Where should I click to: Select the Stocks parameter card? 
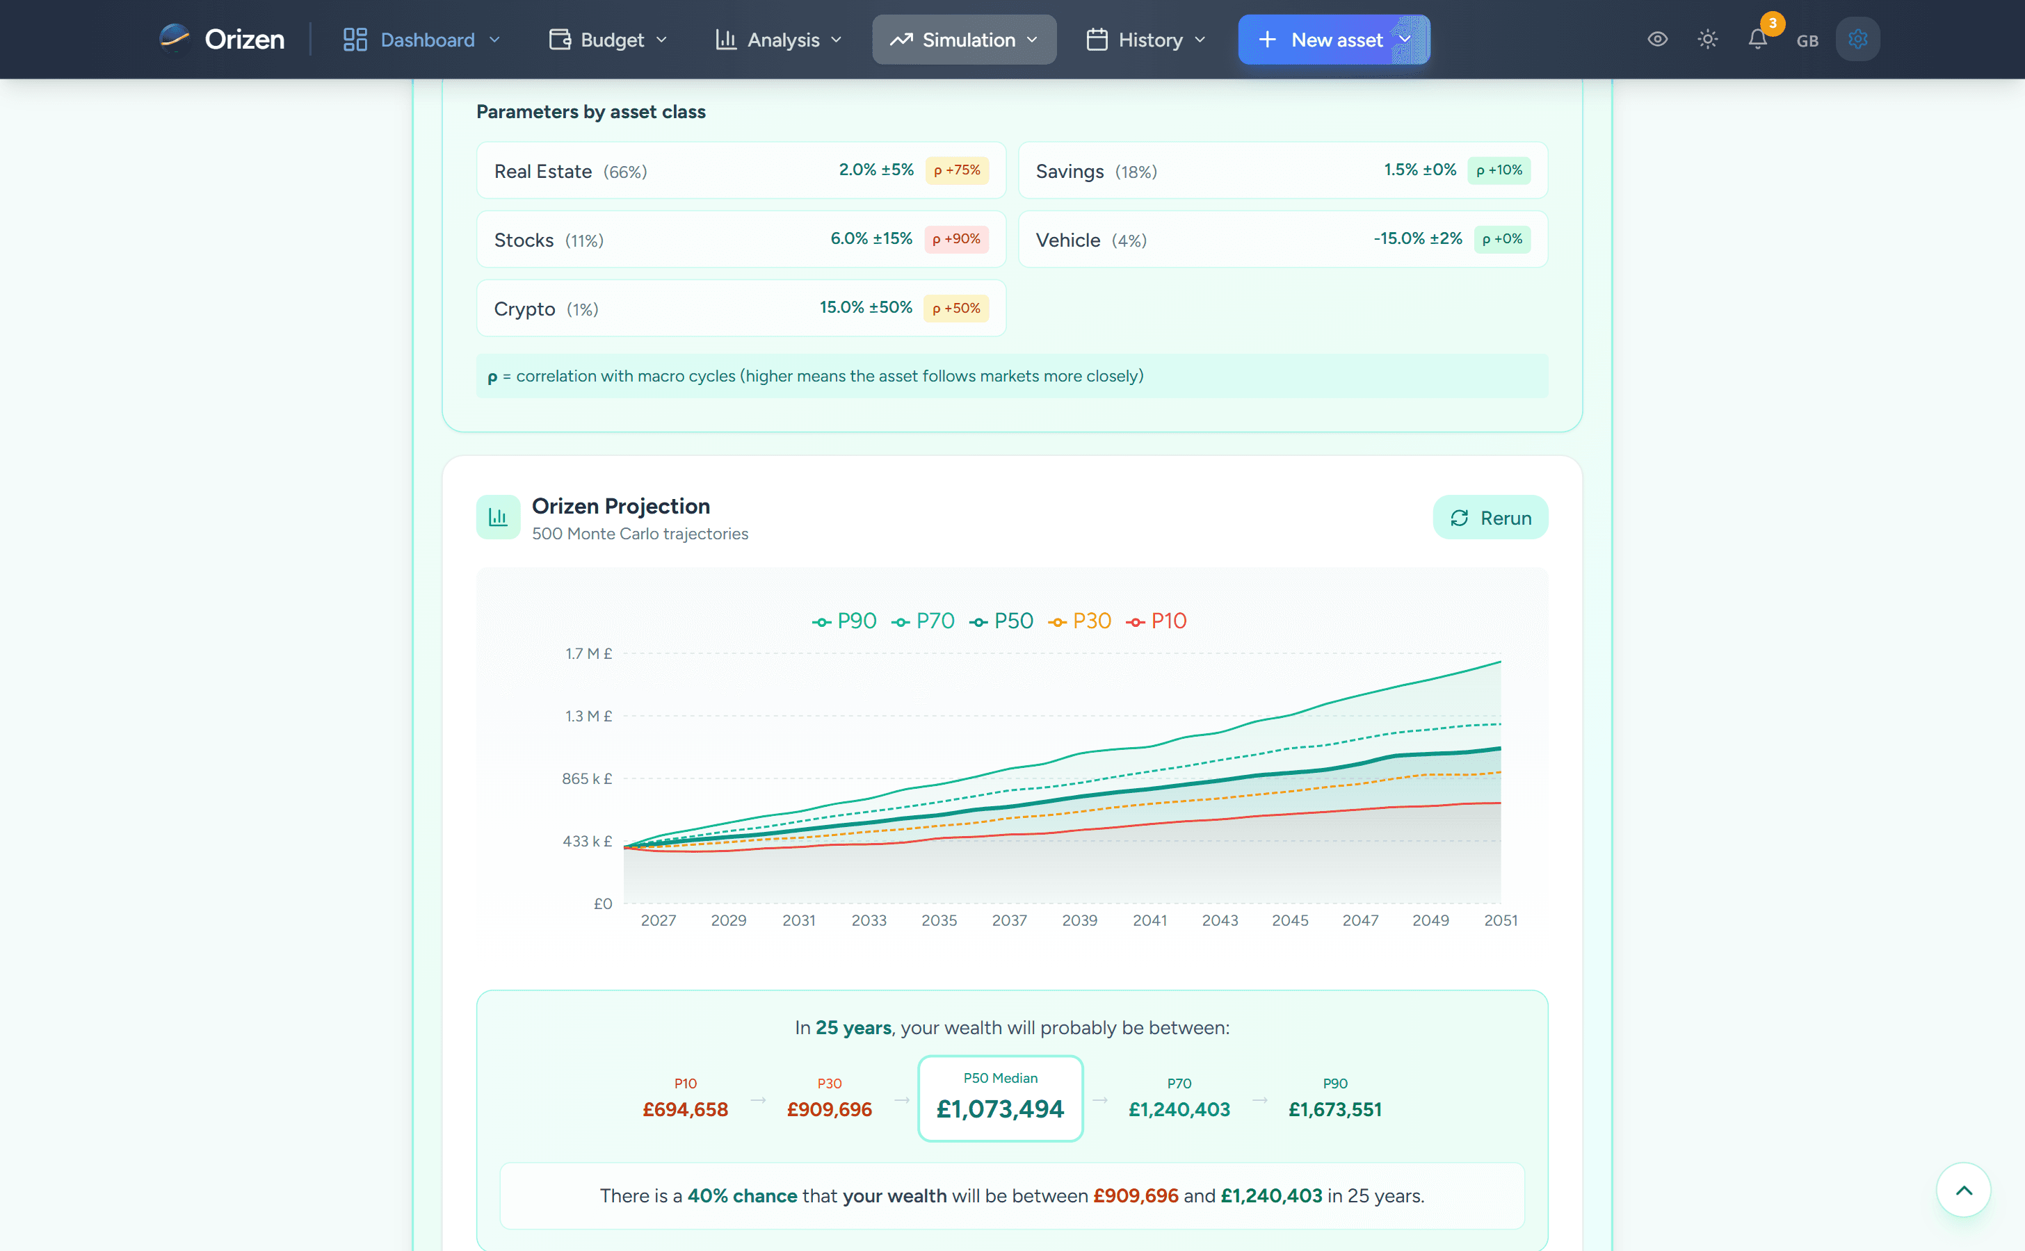741,239
